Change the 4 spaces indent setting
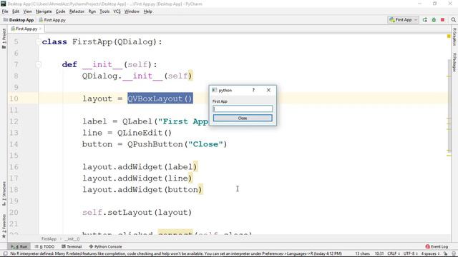This screenshot has height=257, width=458. [430, 253]
